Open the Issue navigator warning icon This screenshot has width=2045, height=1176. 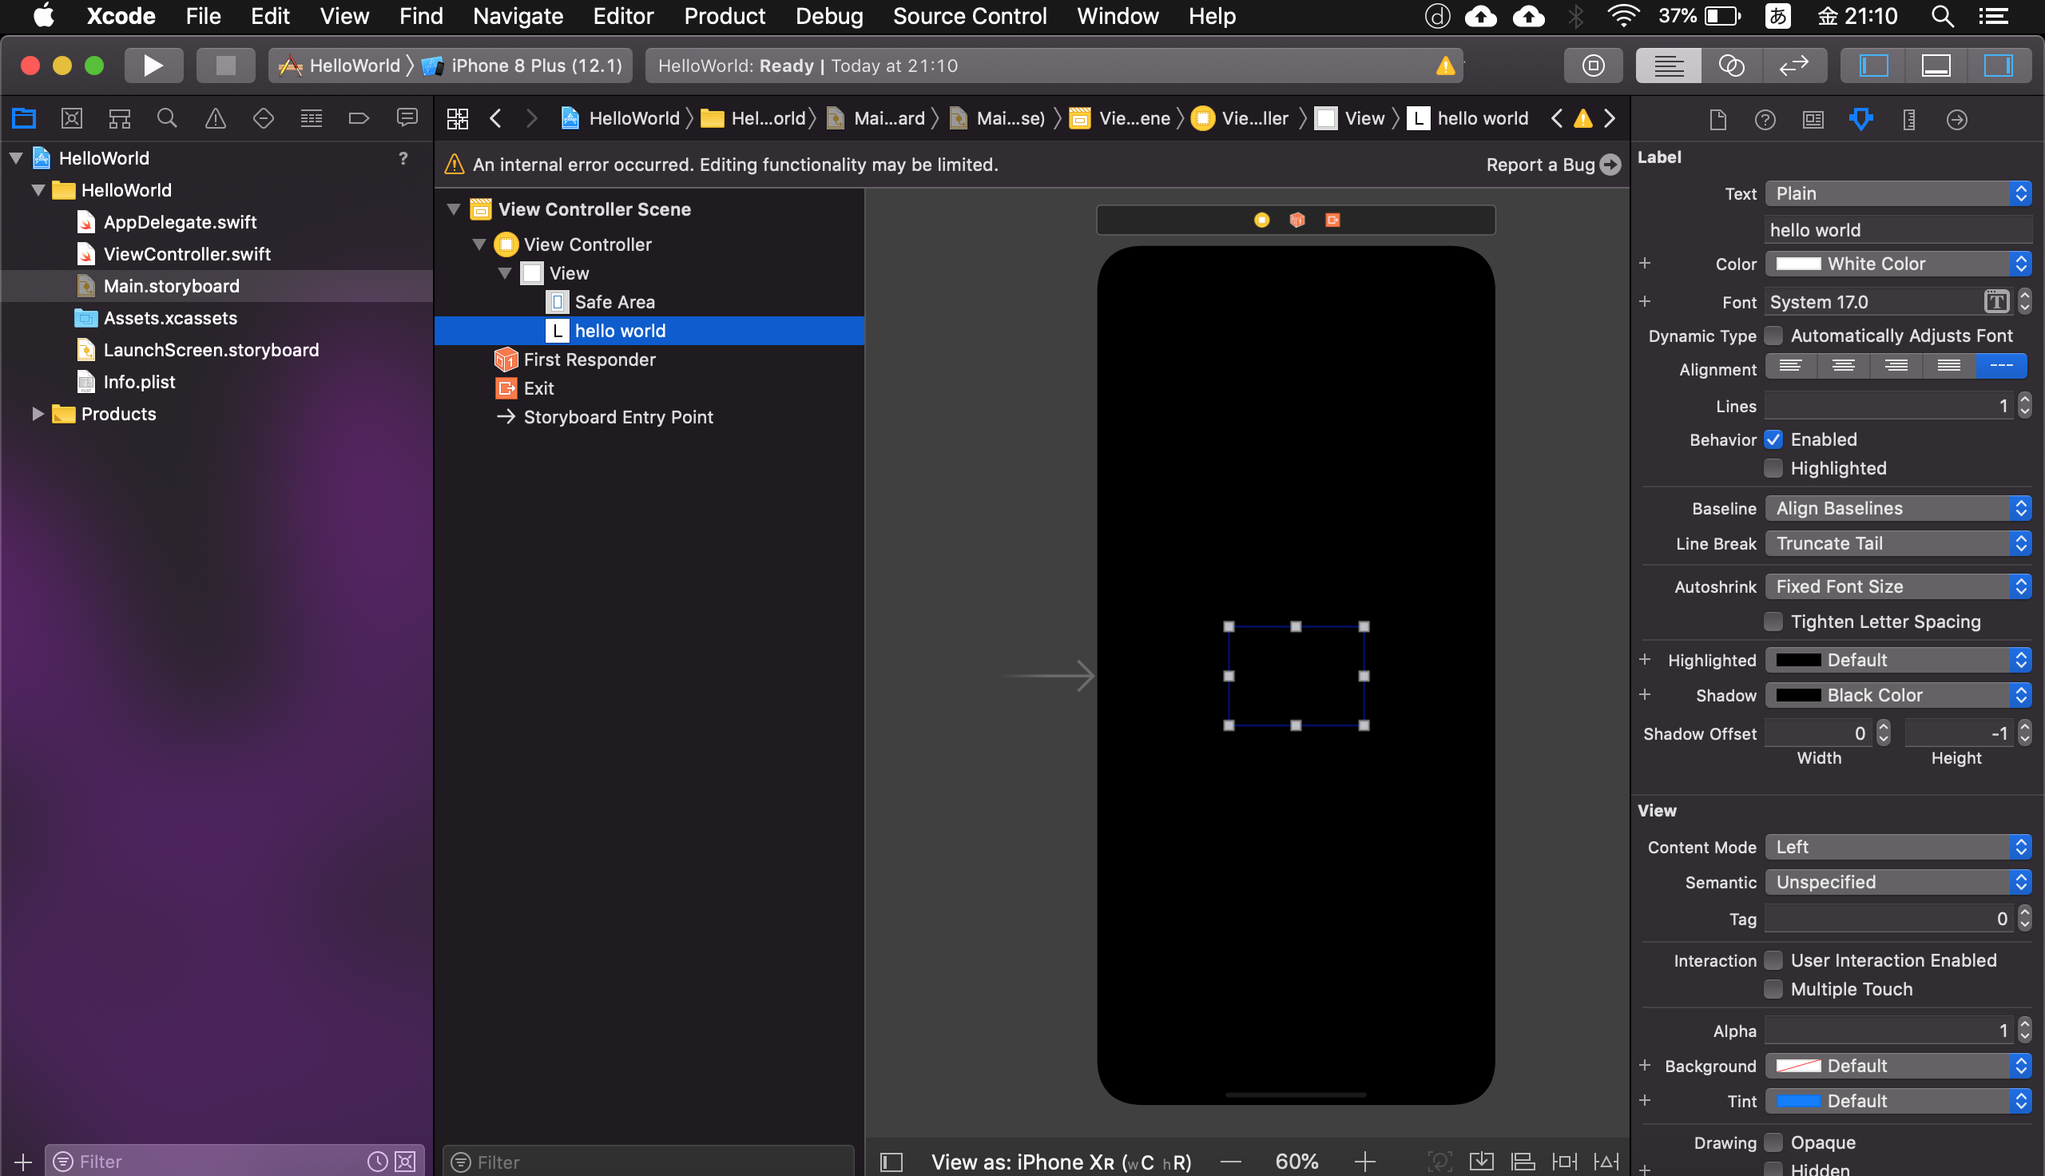point(214,118)
